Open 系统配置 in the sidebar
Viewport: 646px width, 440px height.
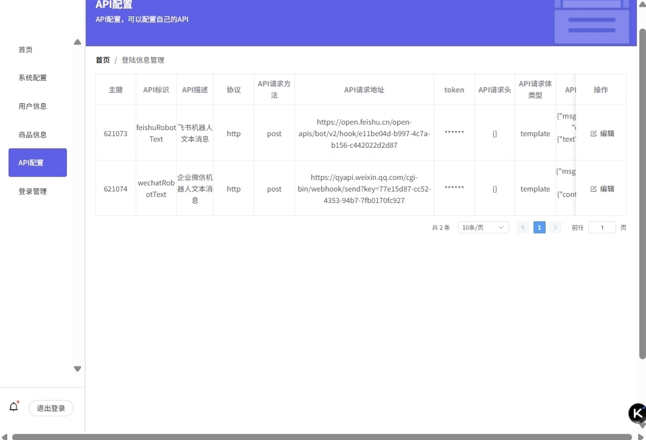click(32, 78)
